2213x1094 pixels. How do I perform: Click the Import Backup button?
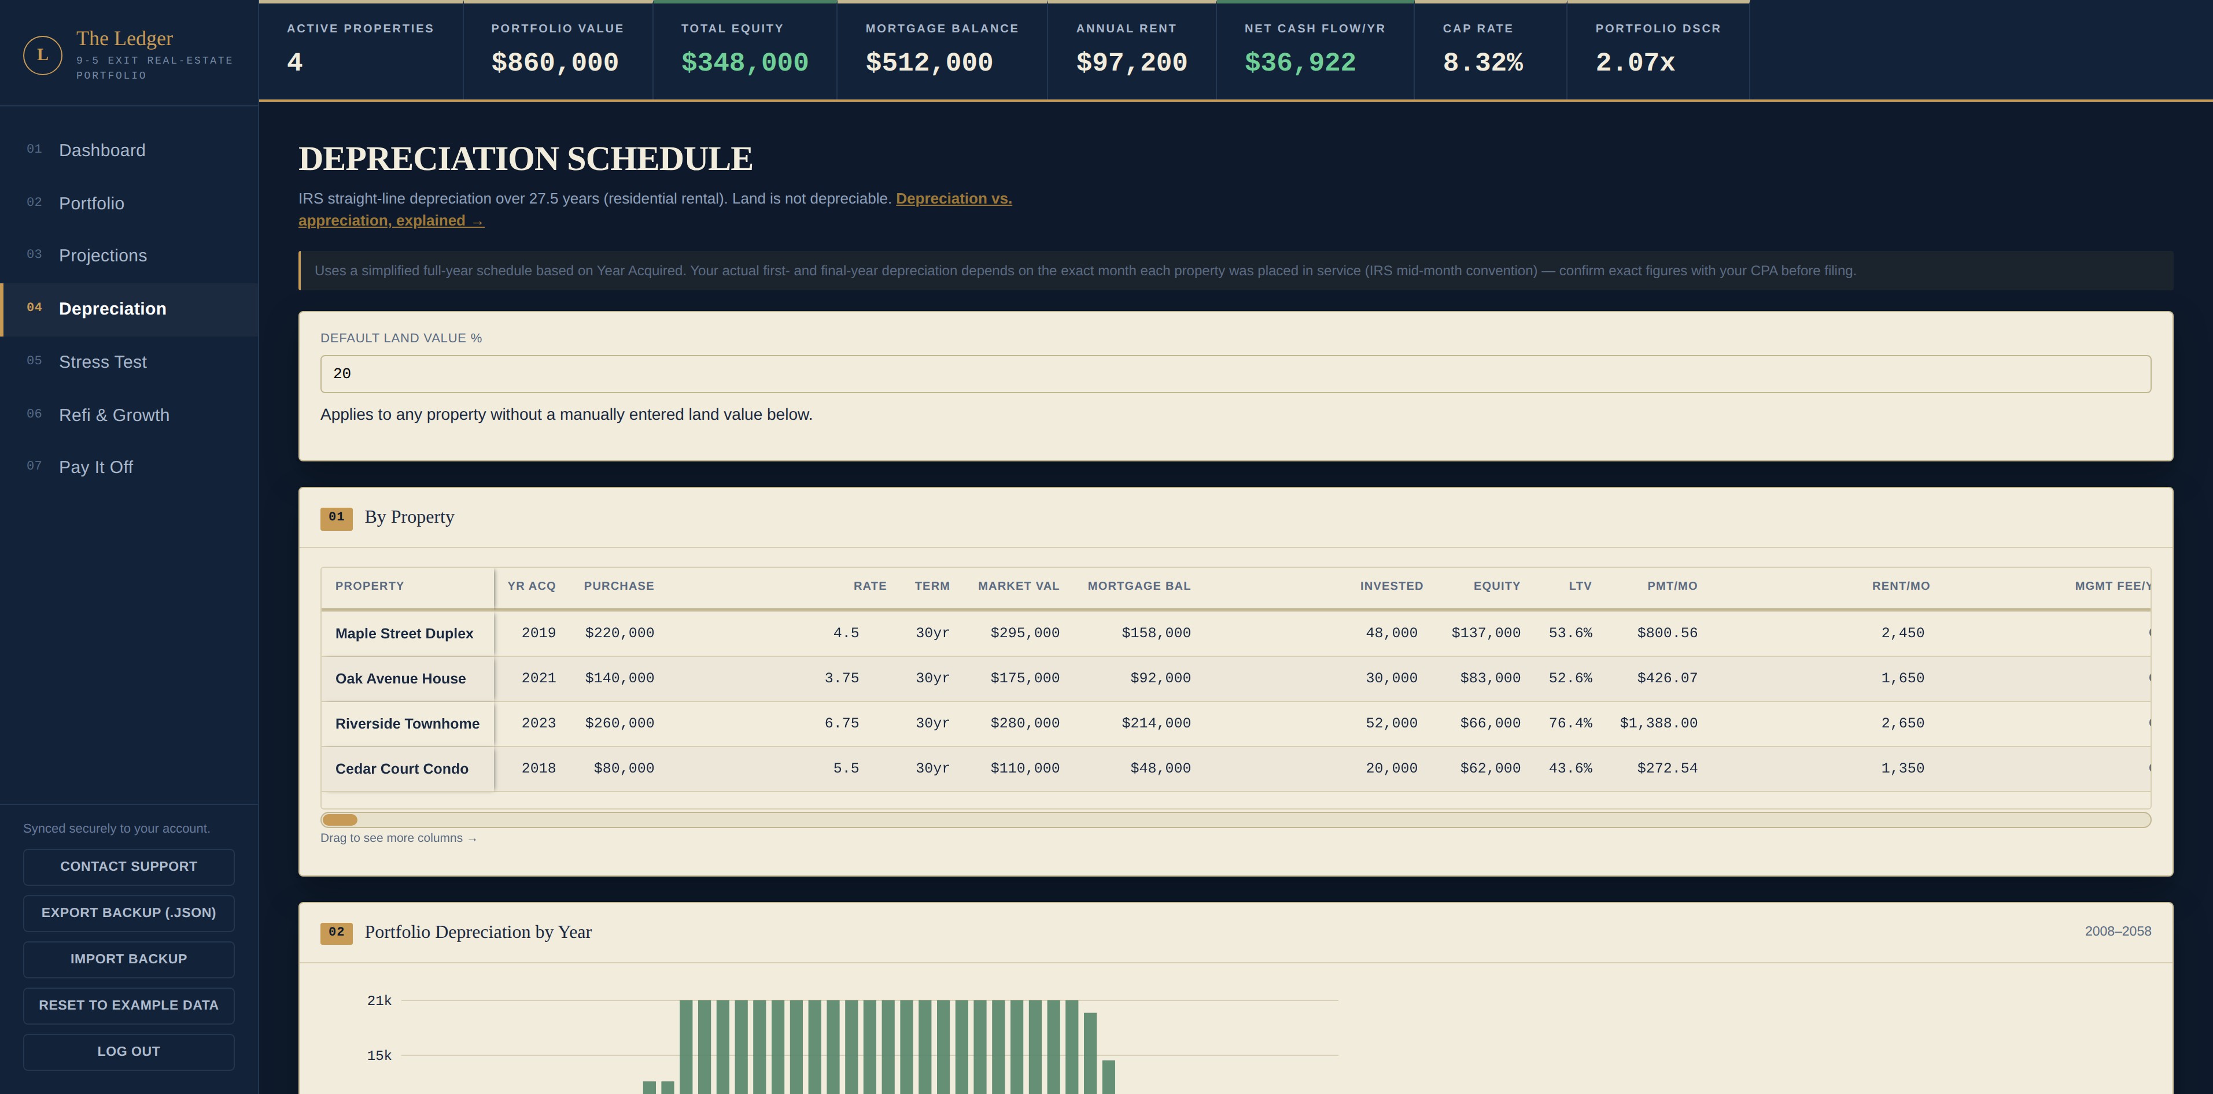(129, 959)
